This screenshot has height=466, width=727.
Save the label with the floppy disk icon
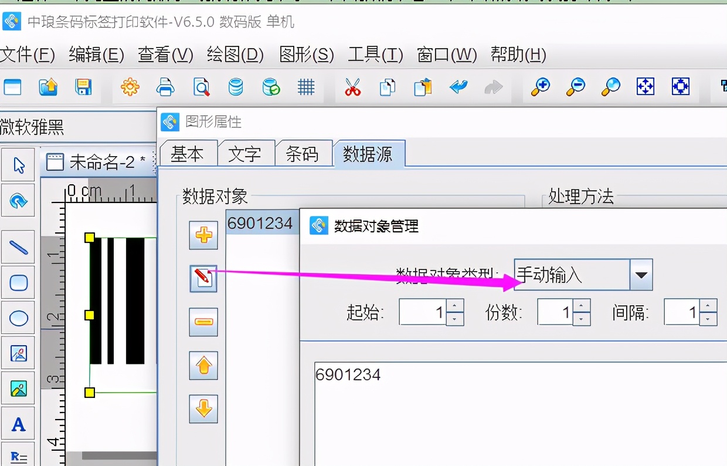83,86
